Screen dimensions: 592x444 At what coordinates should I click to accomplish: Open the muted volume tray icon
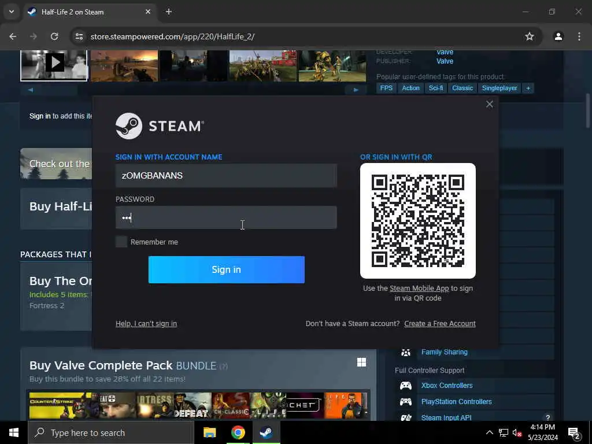pos(517,432)
